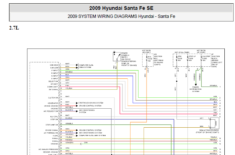Click the '2009 Hyundai Santa Fe SE' title
This screenshot has height=155, width=235.
pos(121,8)
